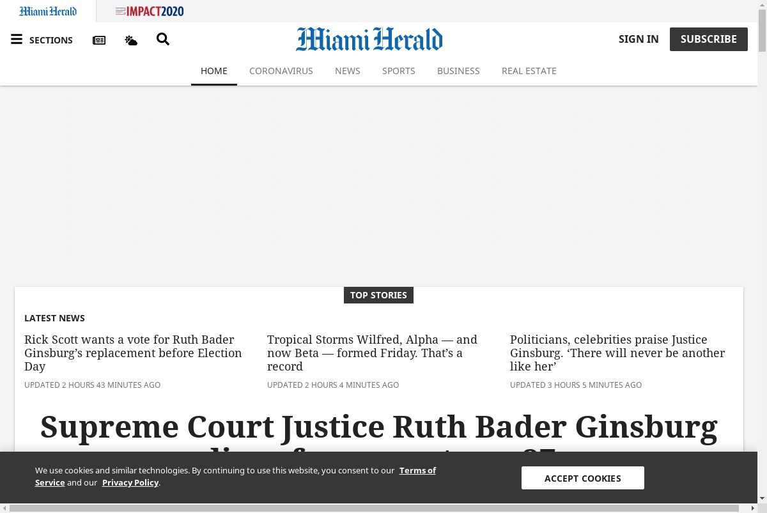Click the Top Stories label
Image resolution: width=767 pixels, height=513 pixels.
pyautogui.click(x=378, y=295)
